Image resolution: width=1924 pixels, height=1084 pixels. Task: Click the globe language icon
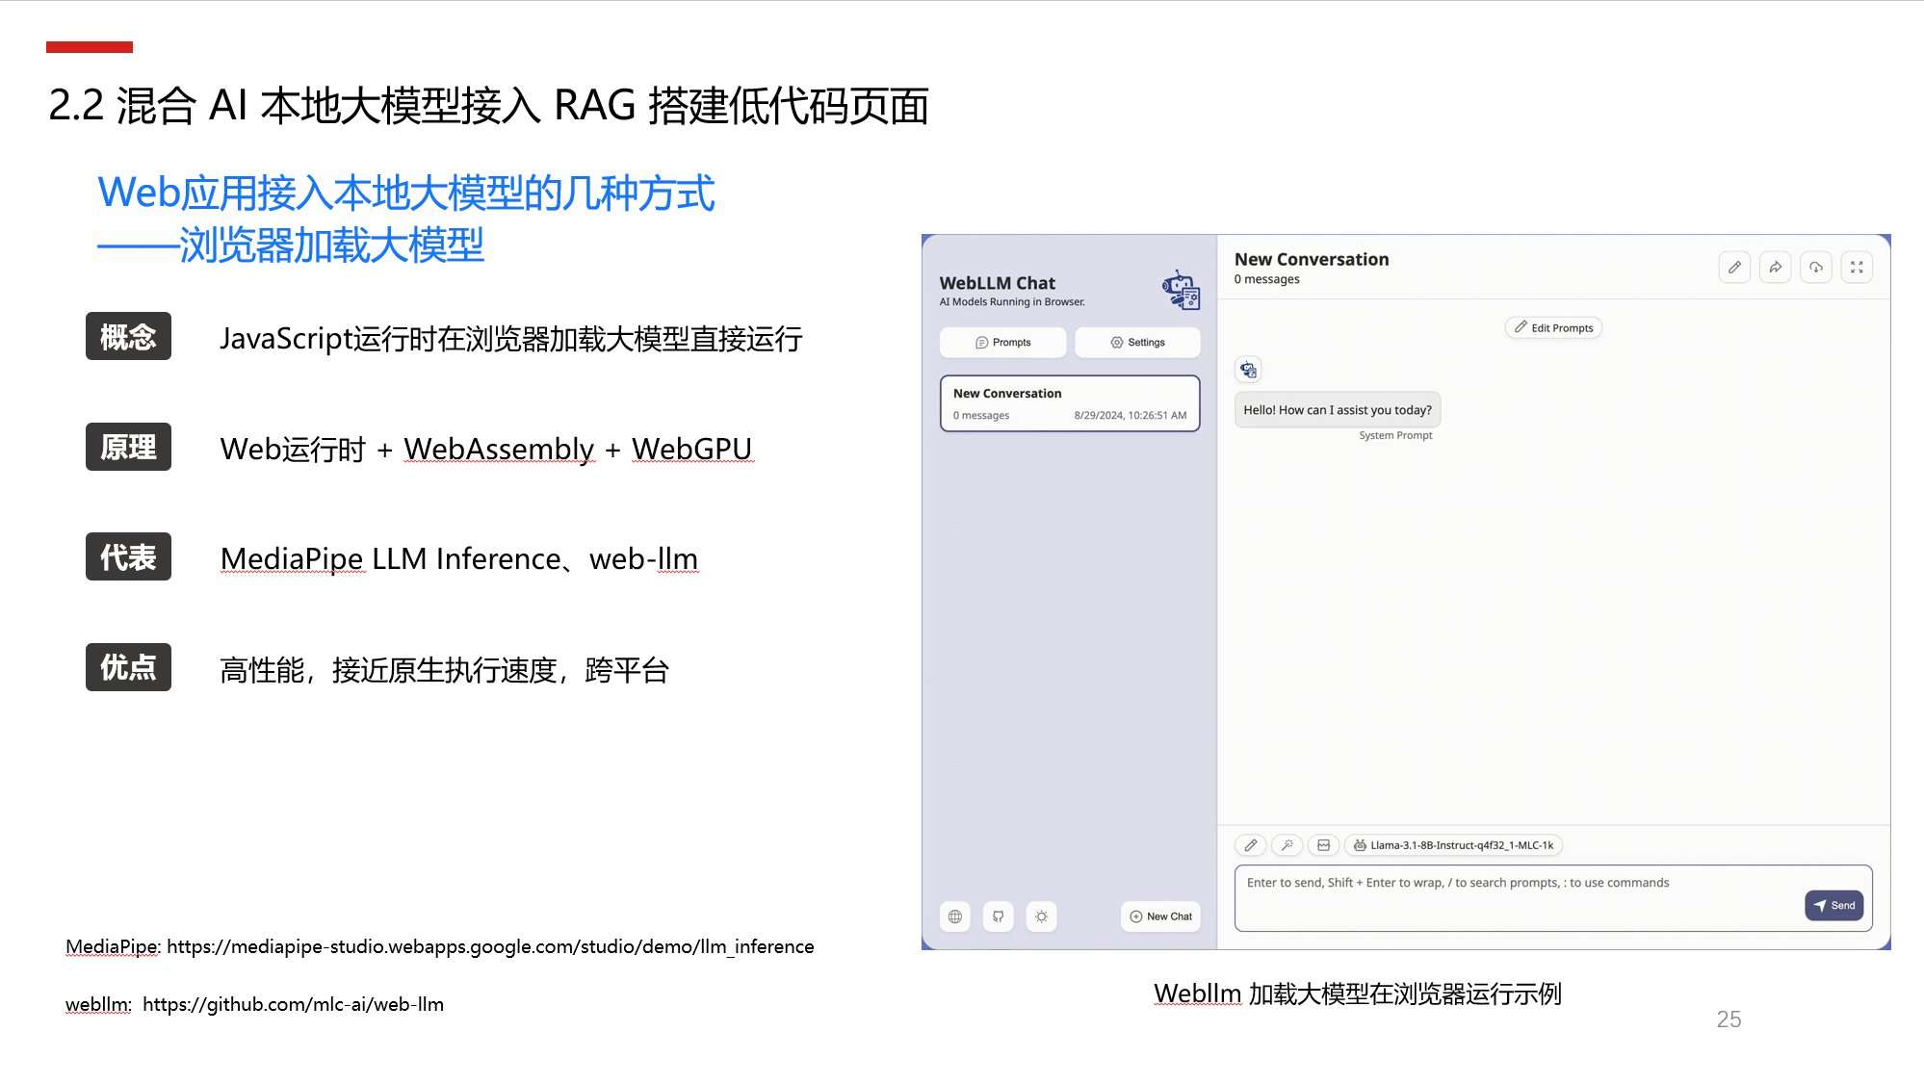click(x=955, y=916)
